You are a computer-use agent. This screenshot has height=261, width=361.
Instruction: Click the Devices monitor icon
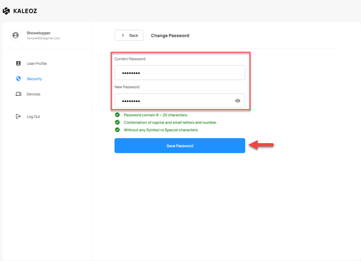[x=18, y=94]
